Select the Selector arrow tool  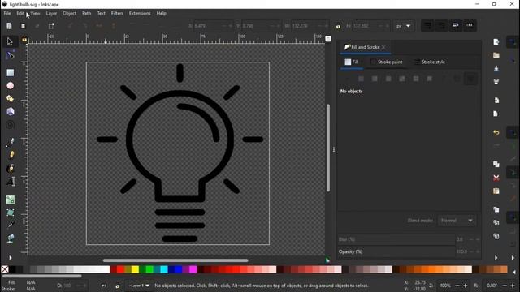tap(10, 41)
